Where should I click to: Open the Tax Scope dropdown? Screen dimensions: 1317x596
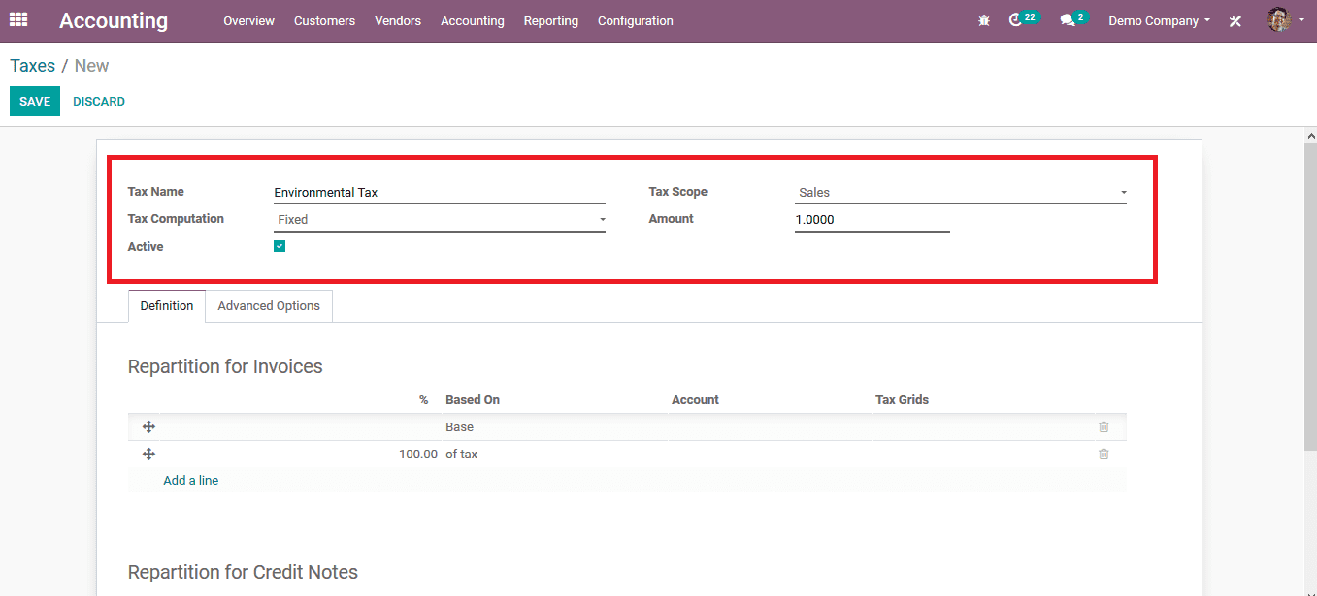tap(961, 193)
